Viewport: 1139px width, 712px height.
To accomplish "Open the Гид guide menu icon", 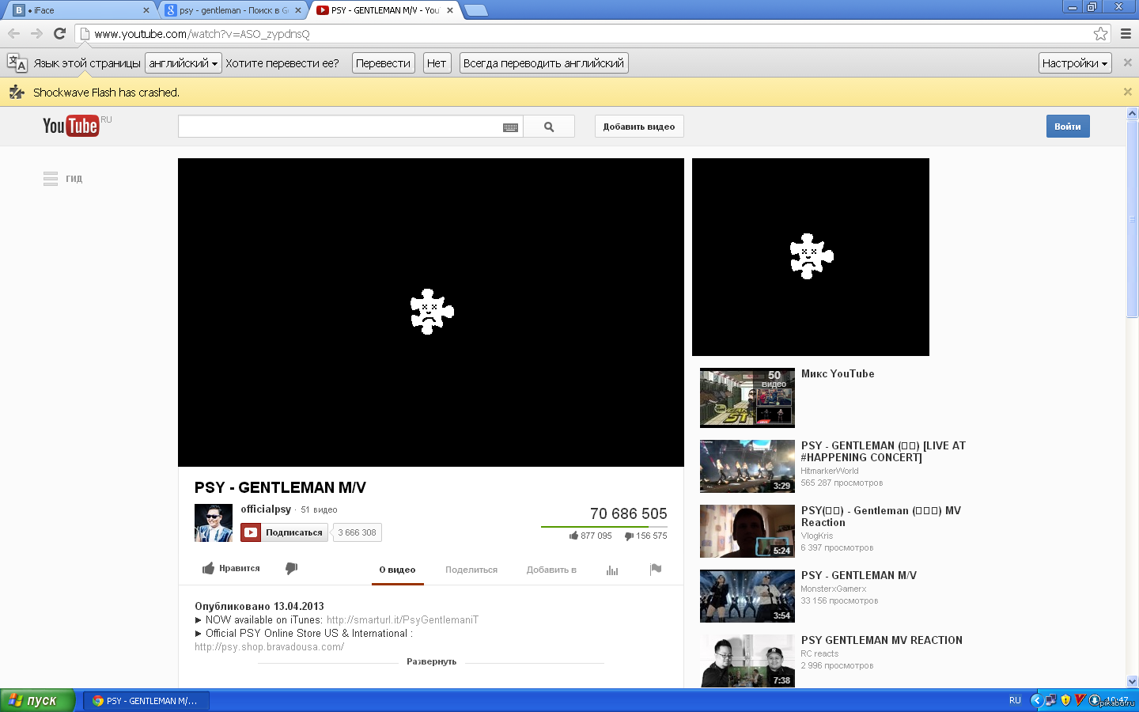I will [x=51, y=179].
